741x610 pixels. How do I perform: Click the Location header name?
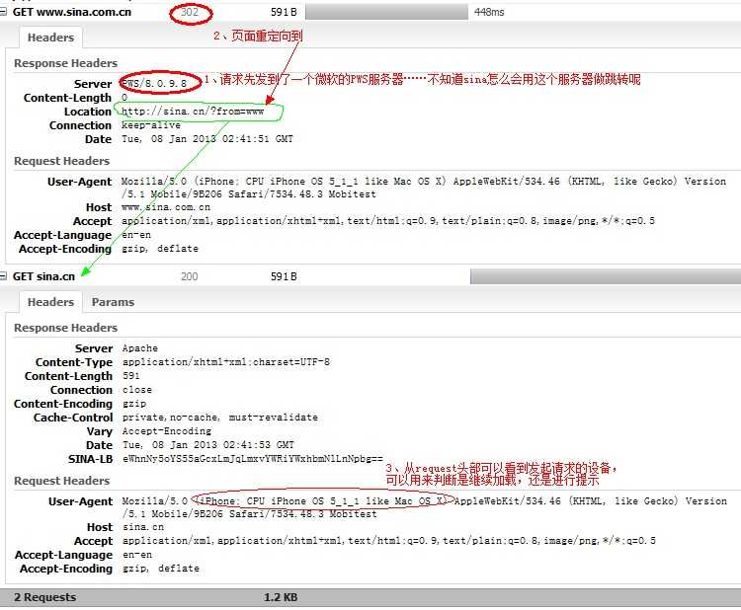(x=88, y=112)
